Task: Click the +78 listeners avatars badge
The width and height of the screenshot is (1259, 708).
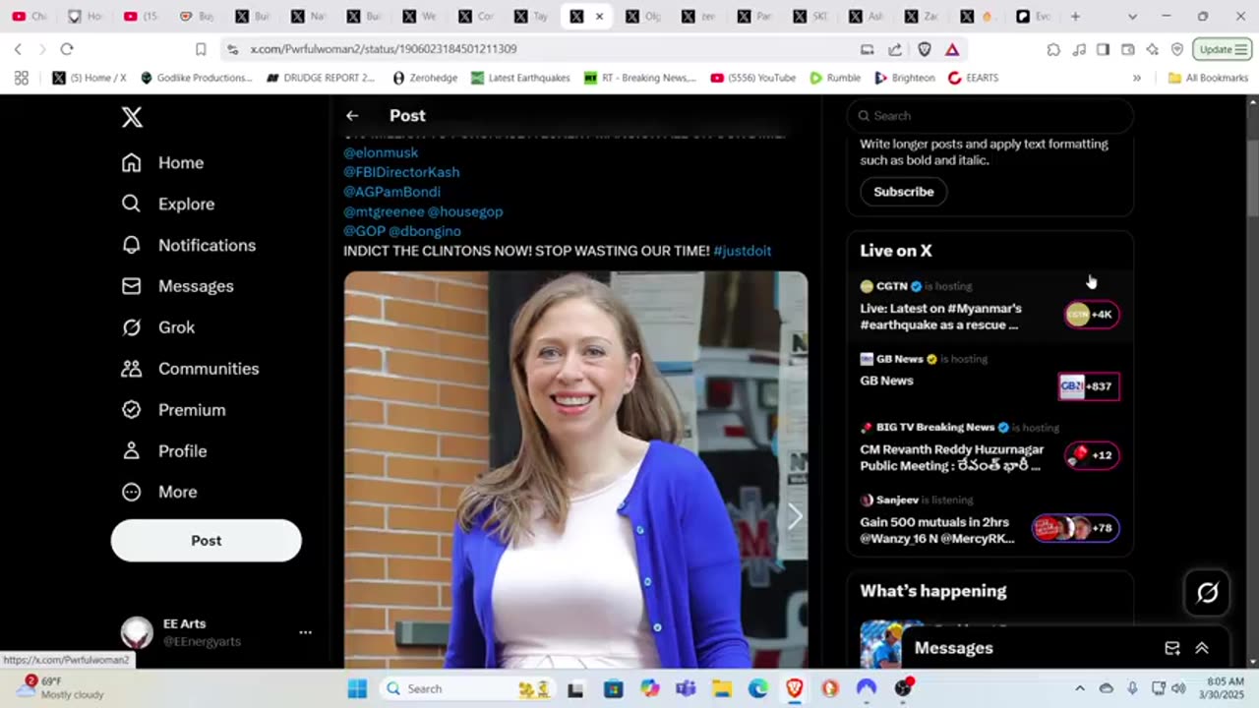Action: pyautogui.click(x=1075, y=528)
